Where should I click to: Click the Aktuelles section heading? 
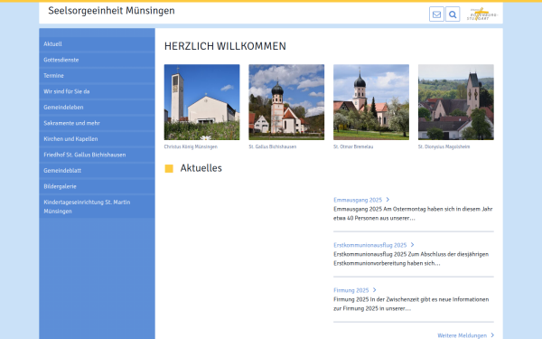tap(201, 168)
